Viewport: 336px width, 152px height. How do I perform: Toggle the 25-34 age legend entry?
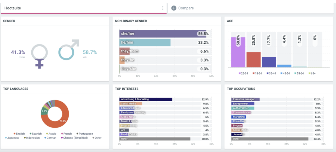point(243,74)
